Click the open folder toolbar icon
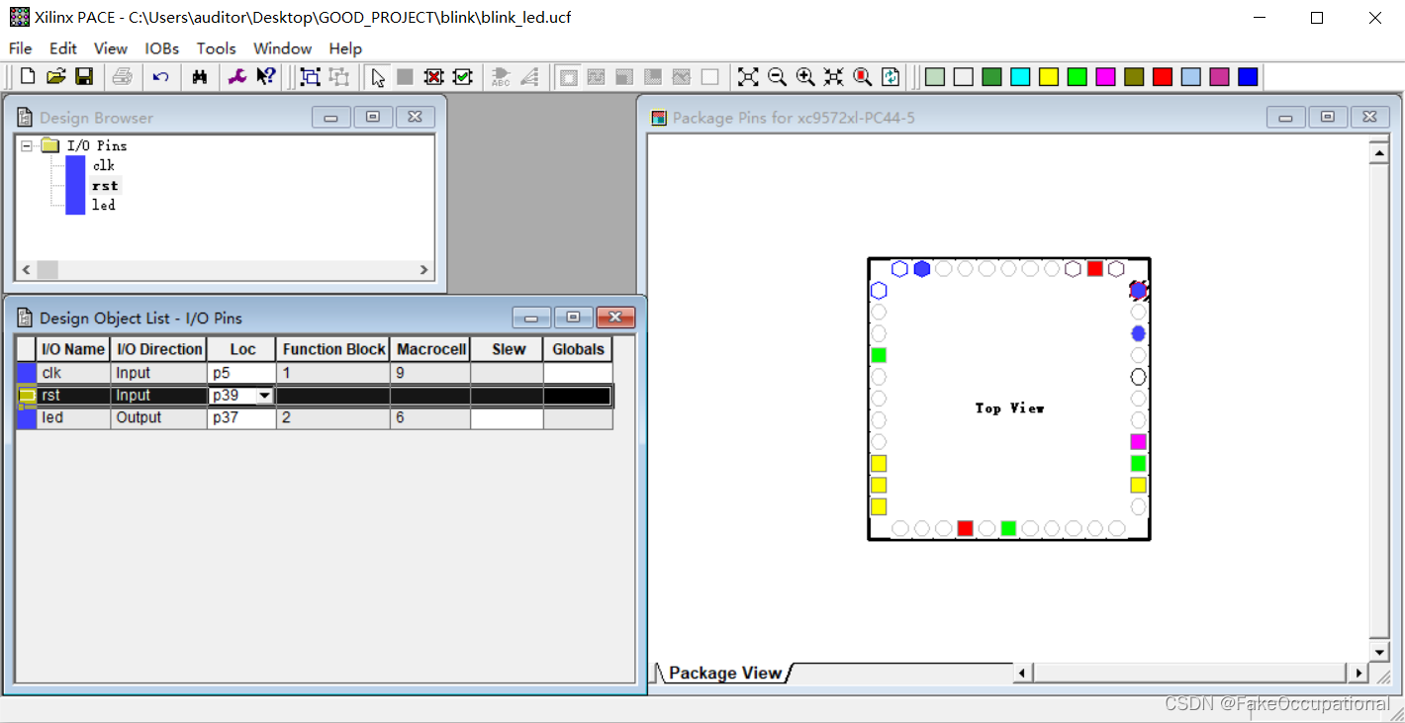This screenshot has width=1405, height=723. pyautogui.click(x=56, y=77)
